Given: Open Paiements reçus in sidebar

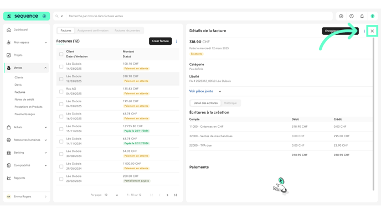Looking at the screenshot, I should (x=24, y=114).
